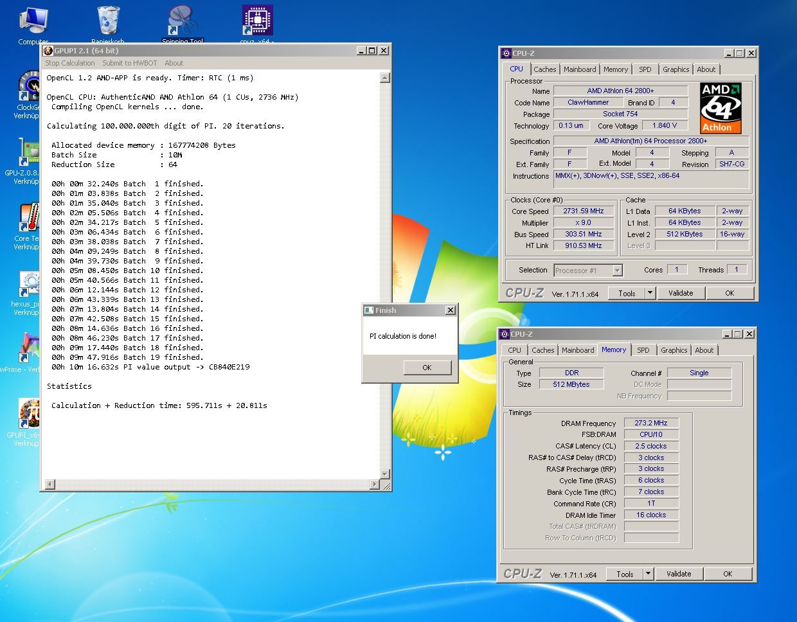
Task: Open the cpuz_x64 desktop shortcut
Action: 257,24
